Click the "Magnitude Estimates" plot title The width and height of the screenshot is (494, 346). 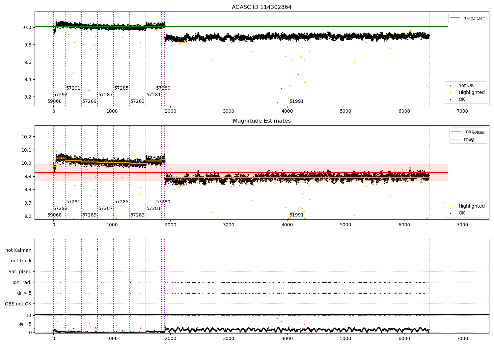[x=261, y=121]
